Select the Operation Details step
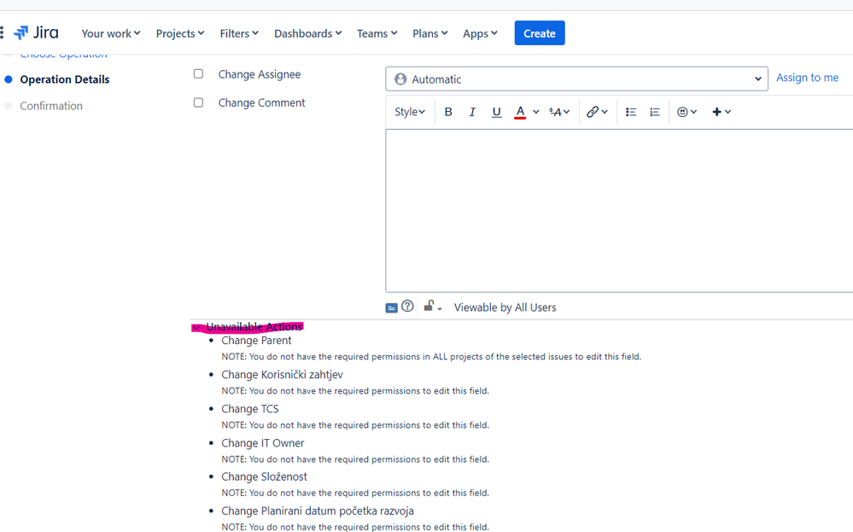Viewport: 853px width, 532px height. pyautogui.click(x=65, y=79)
